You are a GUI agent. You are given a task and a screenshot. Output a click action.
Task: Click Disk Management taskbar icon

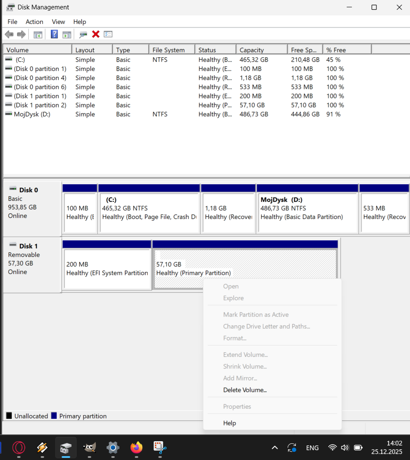click(x=66, y=448)
